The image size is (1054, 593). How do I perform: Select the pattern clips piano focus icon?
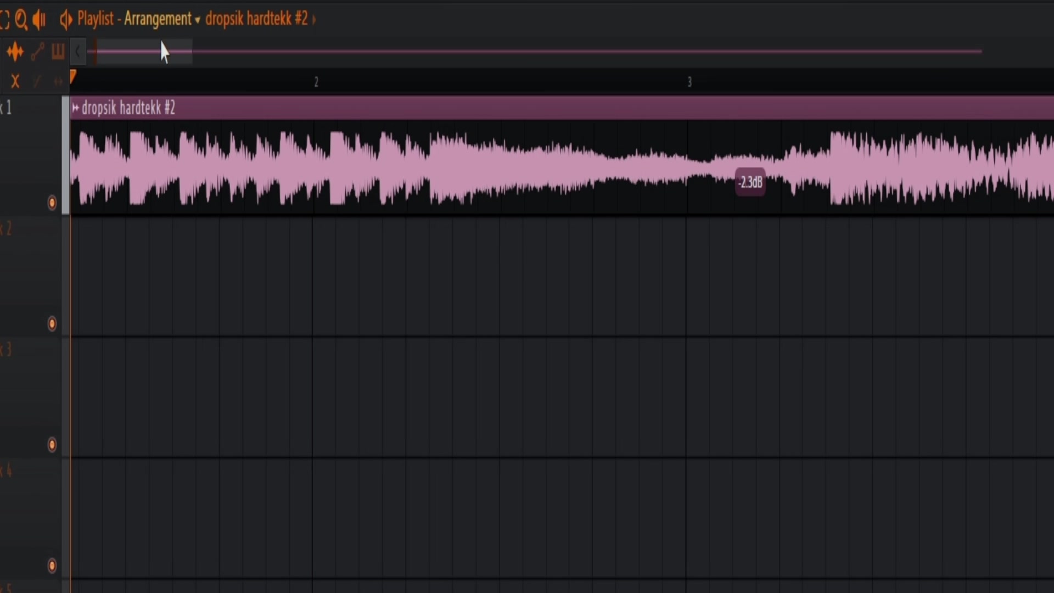[58, 52]
